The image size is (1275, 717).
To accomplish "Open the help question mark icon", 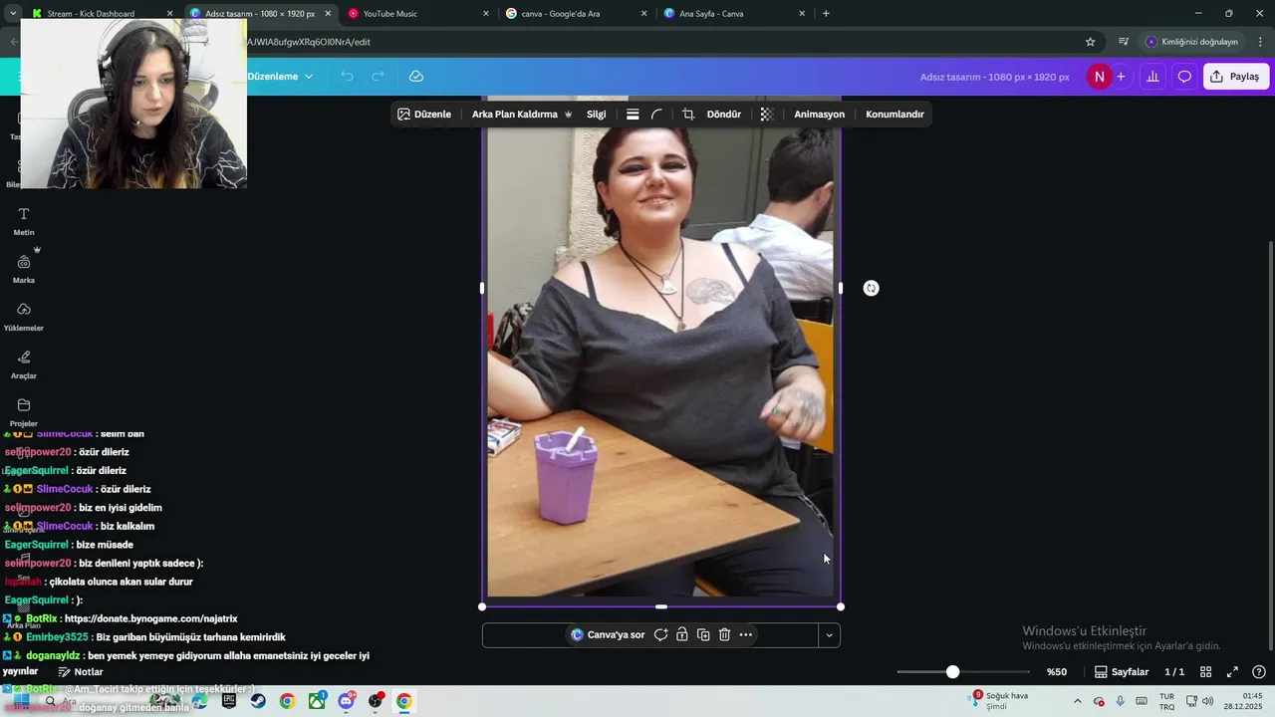I will (x=1259, y=672).
